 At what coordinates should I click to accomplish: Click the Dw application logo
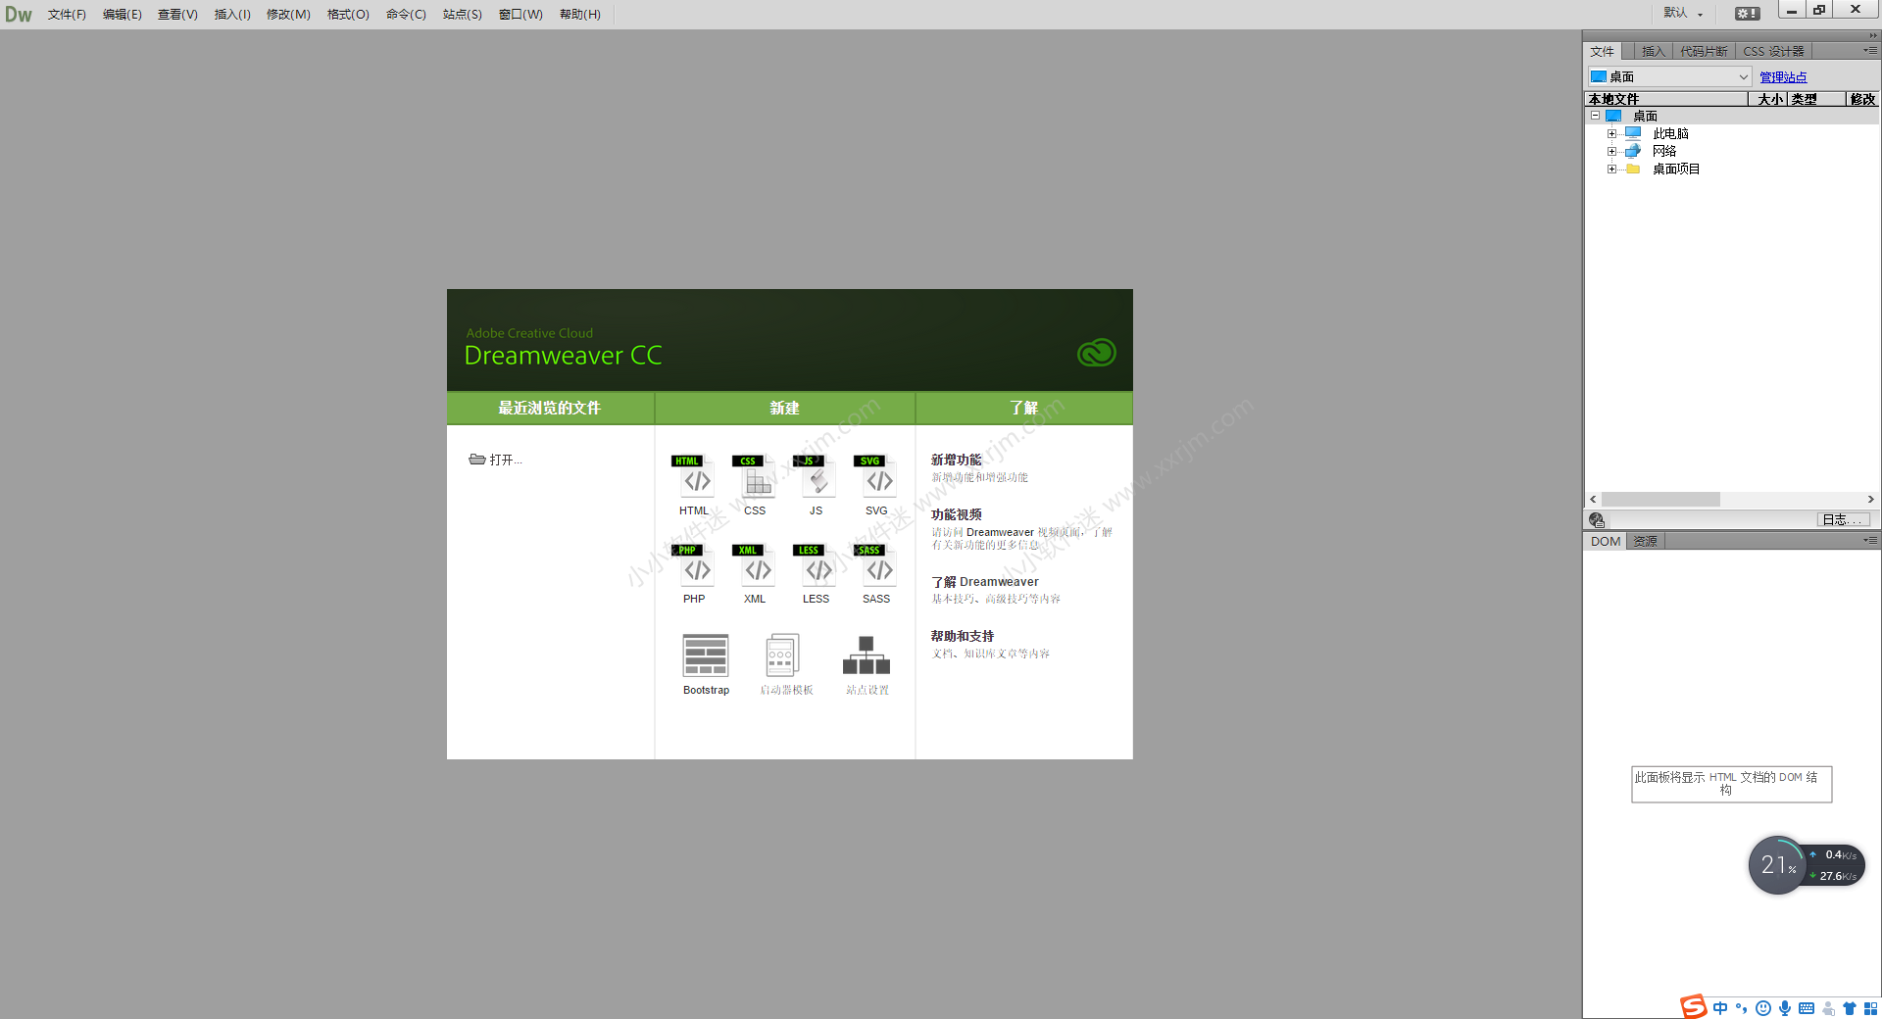19,15
